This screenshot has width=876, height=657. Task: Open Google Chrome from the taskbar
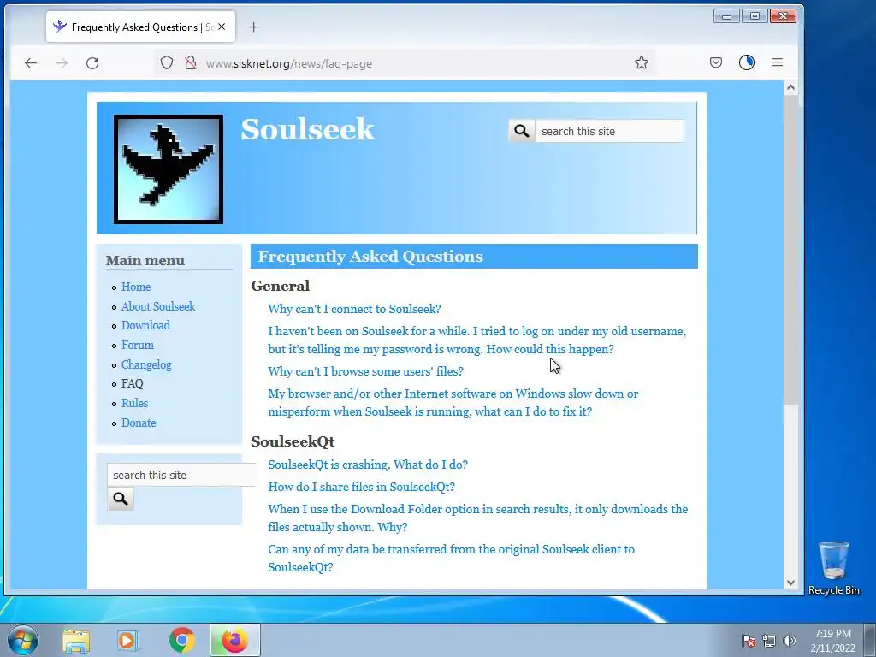(181, 640)
